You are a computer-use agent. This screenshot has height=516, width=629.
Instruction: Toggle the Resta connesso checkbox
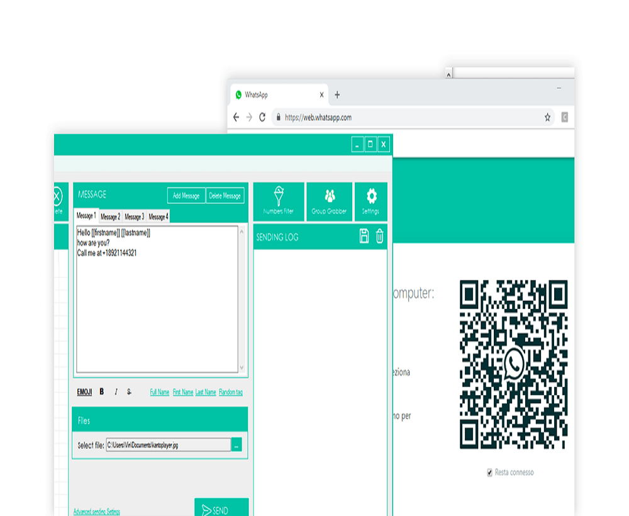pyautogui.click(x=489, y=473)
